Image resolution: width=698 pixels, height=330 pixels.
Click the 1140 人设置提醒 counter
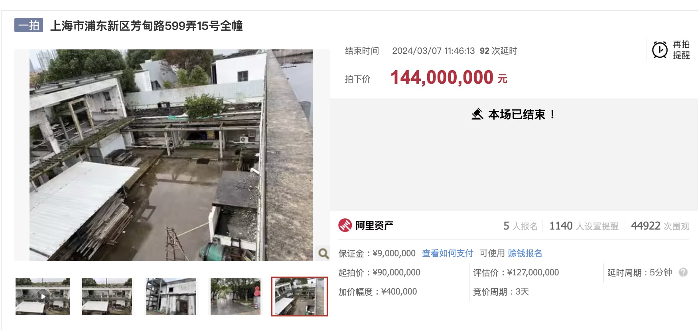point(584,226)
